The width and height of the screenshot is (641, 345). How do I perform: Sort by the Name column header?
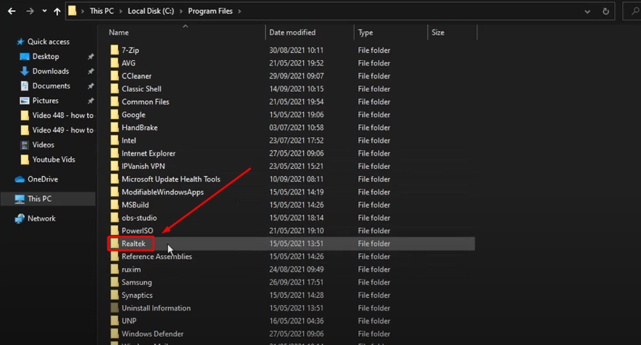coord(119,33)
